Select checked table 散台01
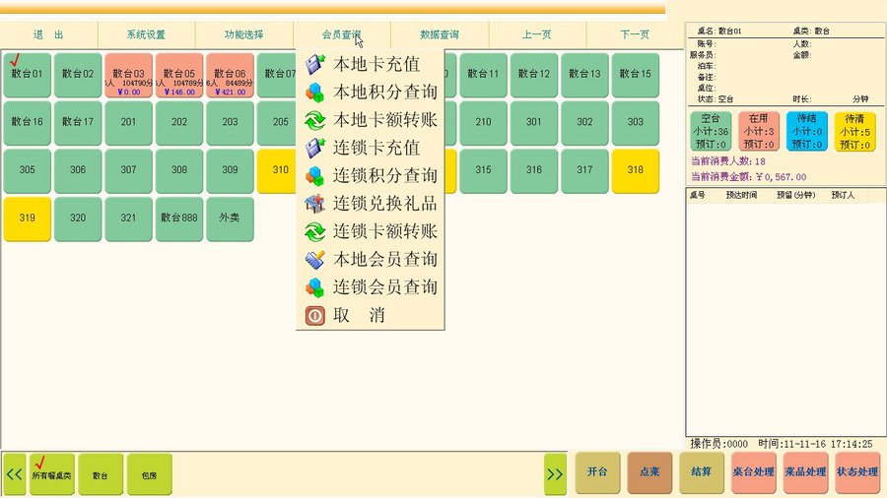Viewport: 887px width, 498px height. pos(28,75)
